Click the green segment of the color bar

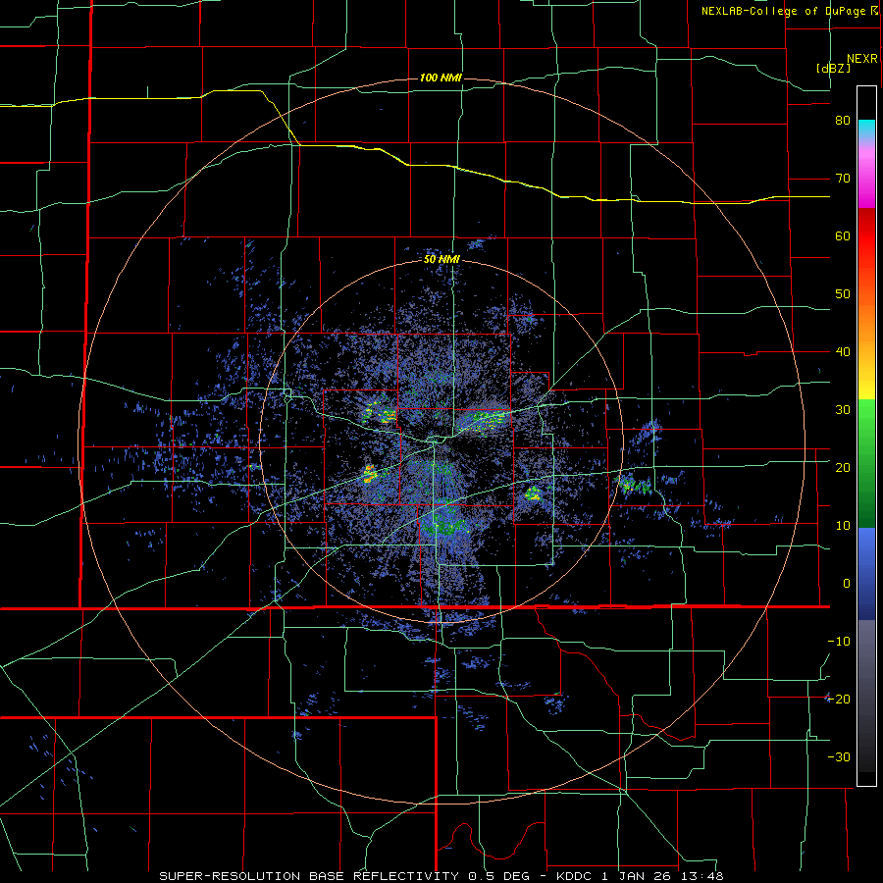coord(866,463)
